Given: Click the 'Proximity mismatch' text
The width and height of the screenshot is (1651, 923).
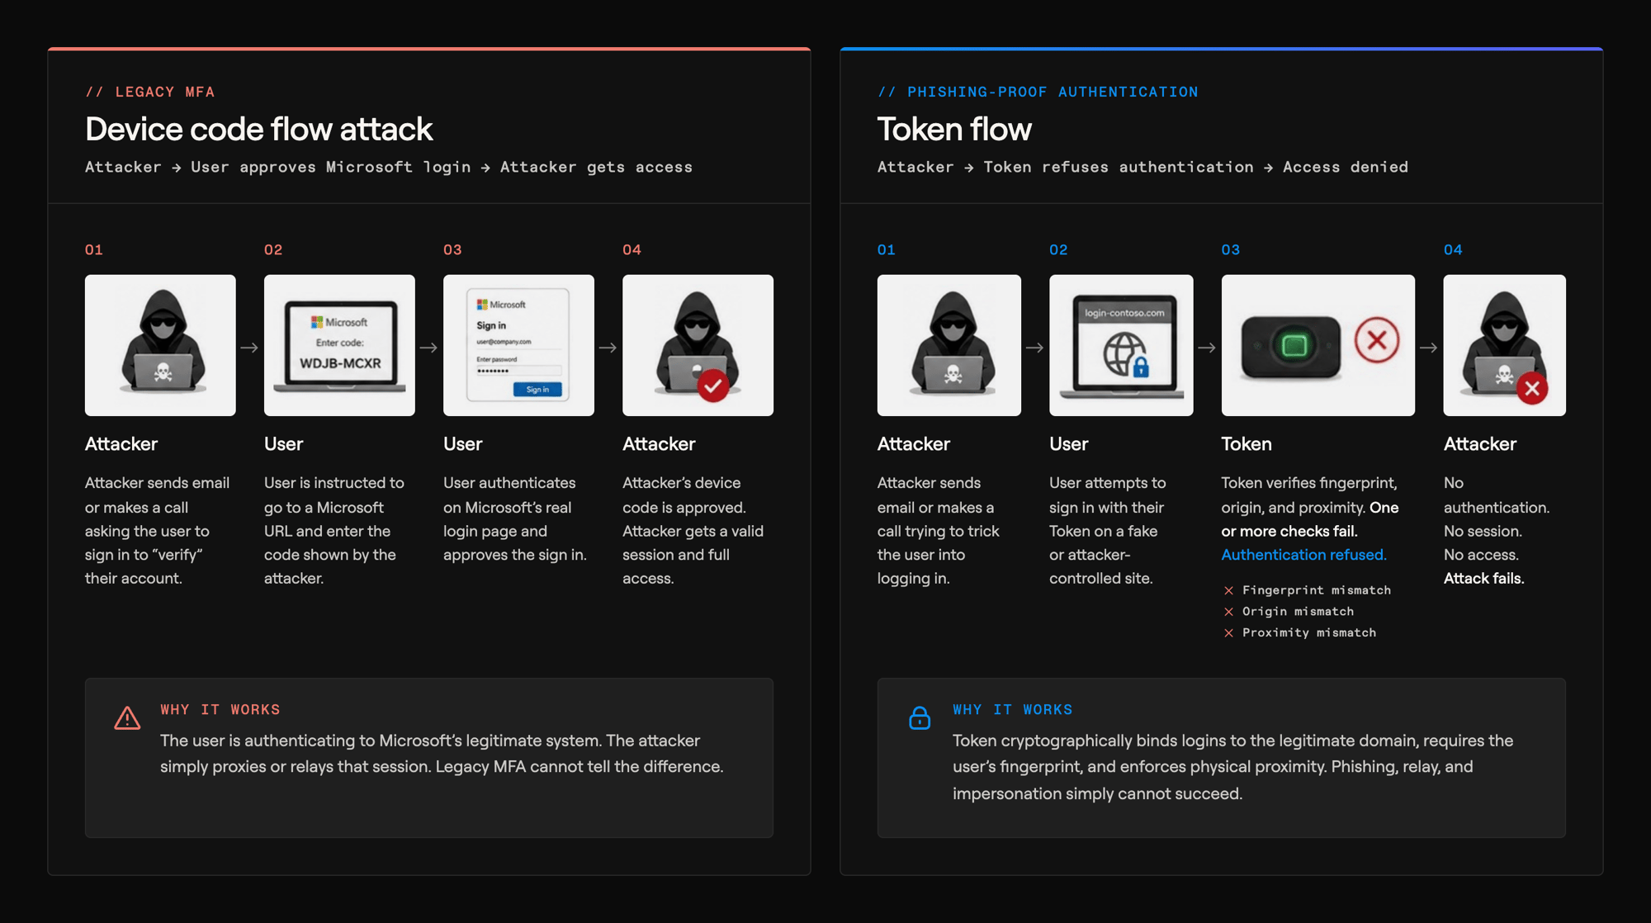Looking at the screenshot, I should [1308, 633].
